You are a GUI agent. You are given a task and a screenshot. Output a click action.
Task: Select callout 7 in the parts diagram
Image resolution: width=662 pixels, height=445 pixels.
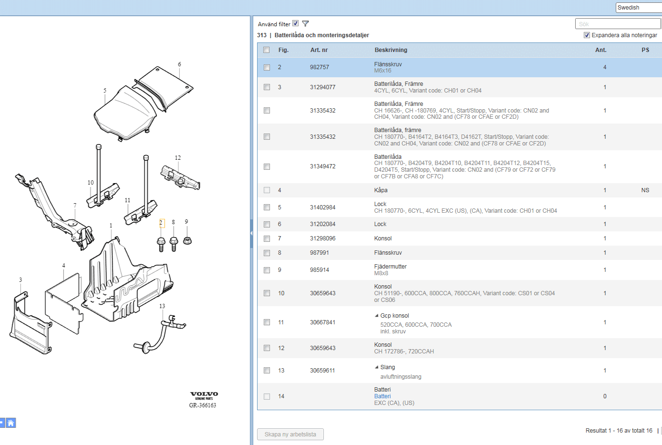click(75, 206)
